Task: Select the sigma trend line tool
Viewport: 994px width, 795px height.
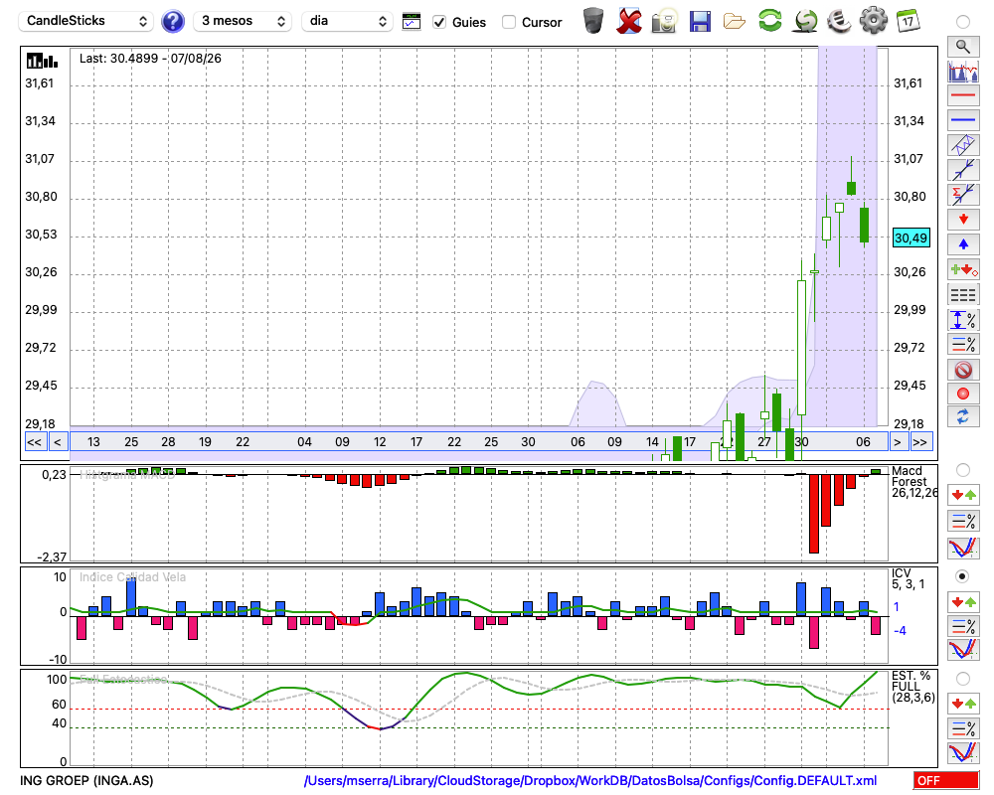Action: 963,195
